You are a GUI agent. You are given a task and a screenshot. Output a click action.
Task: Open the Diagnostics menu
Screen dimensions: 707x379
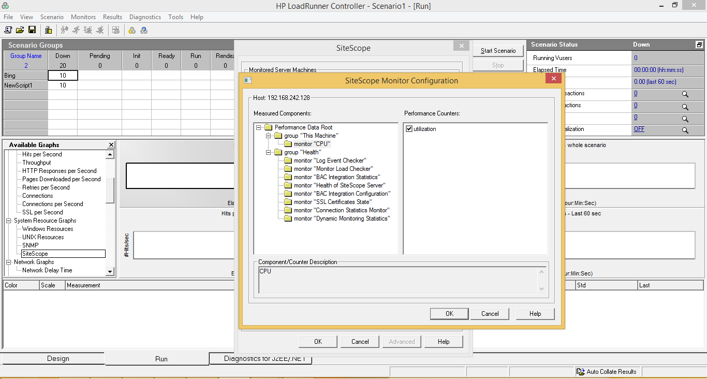pyautogui.click(x=145, y=17)
